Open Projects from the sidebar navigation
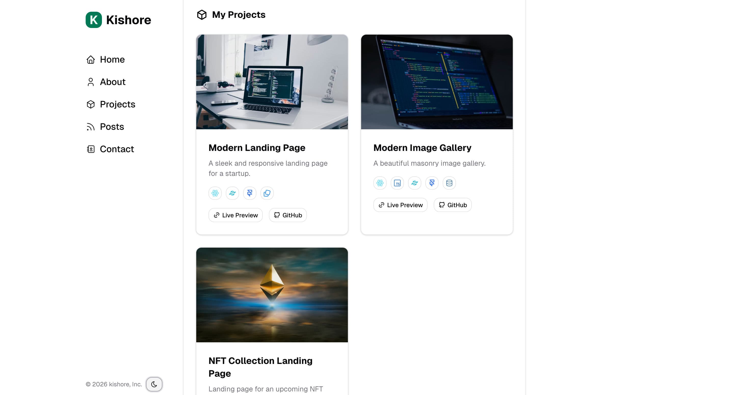 [x=117, y=104]
